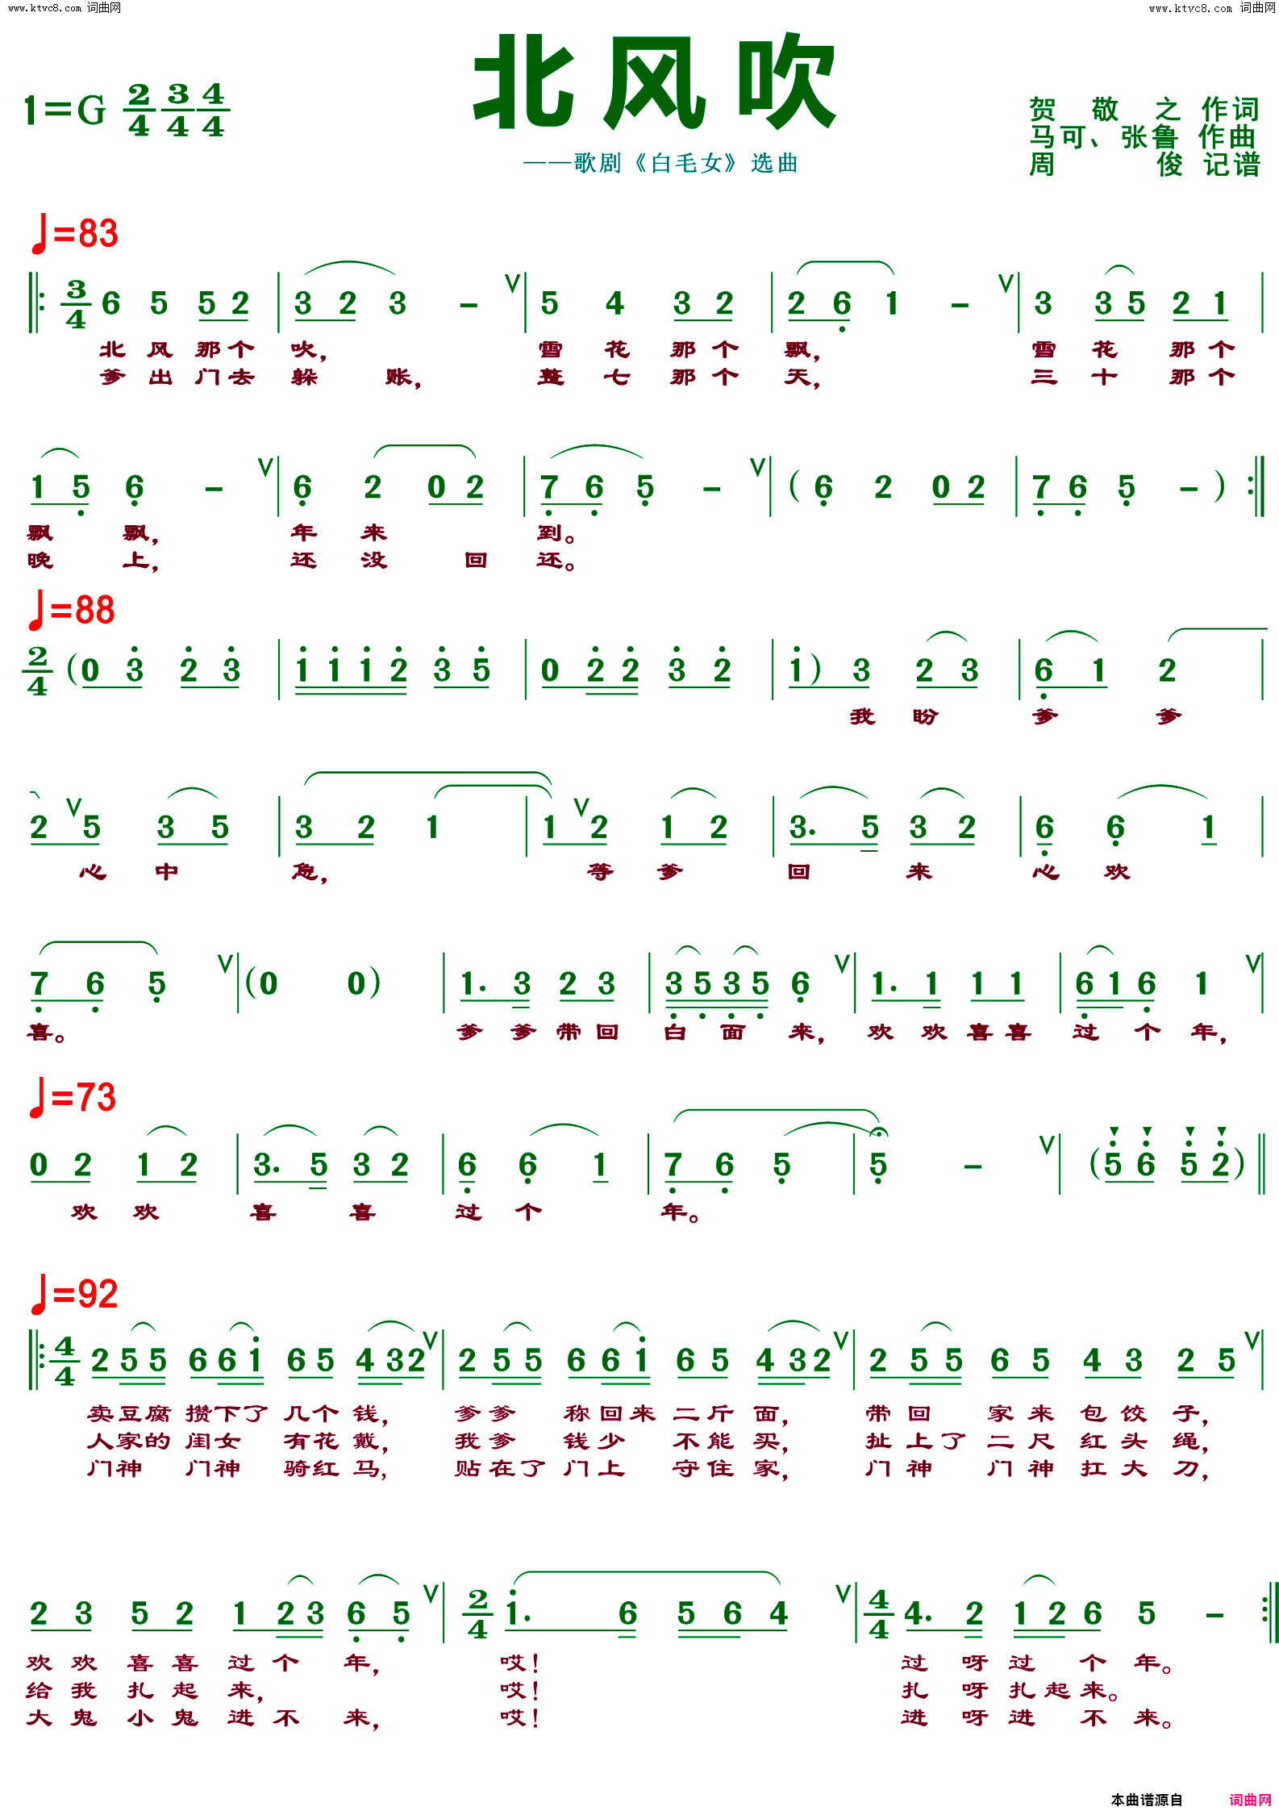Click the lyric 白面 in the fifth system

click(x=704, y=1031)
